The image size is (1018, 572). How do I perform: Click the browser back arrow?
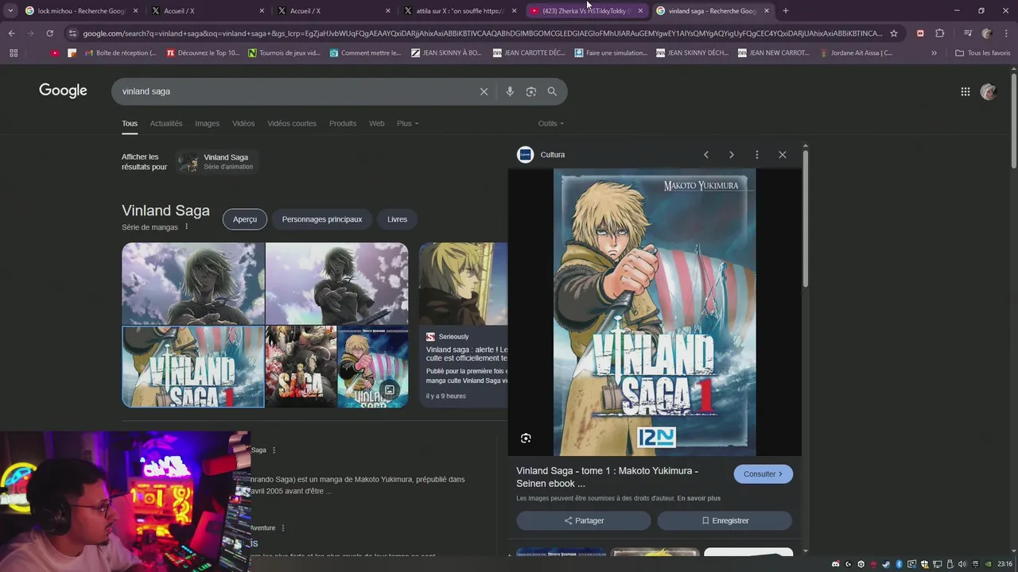coord(11,33)
